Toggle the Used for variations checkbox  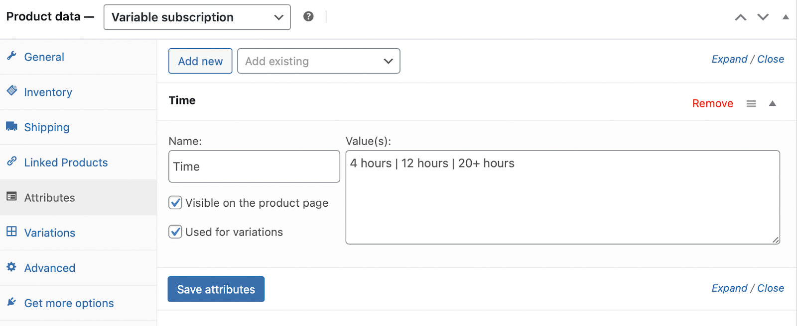point(175,232)
